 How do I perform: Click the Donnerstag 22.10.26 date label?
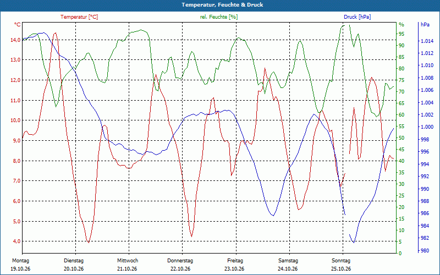coord(180,265)
